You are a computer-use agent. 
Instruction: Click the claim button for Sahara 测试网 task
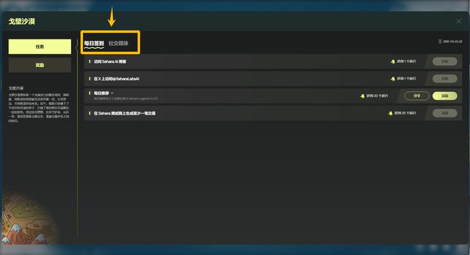pos(445,113)
